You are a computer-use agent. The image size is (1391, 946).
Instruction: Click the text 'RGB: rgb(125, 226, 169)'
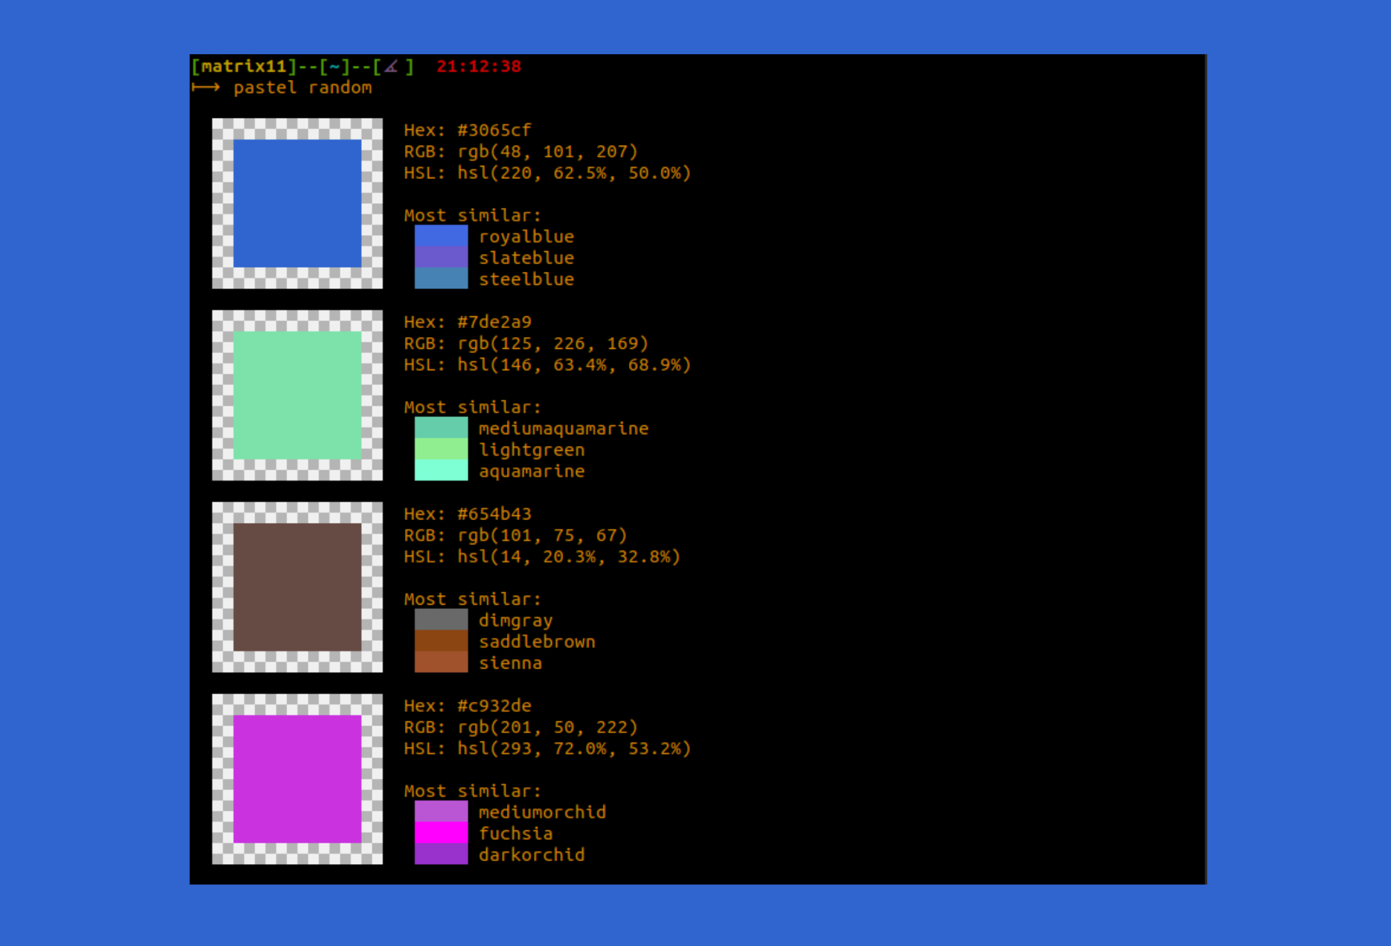[x=526, y=343]
